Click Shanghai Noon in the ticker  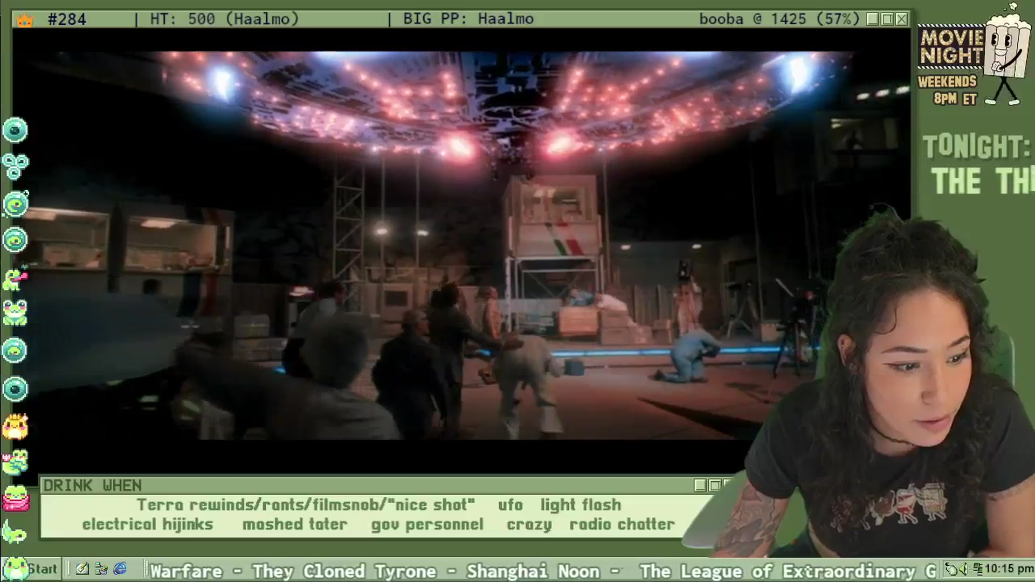[533, 571]
